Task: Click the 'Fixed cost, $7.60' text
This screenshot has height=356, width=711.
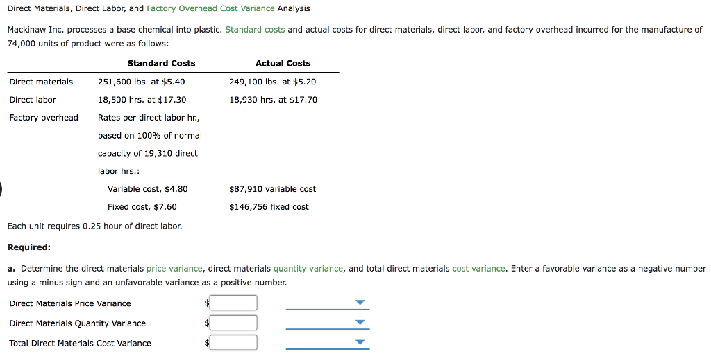Action: (142, 207)
